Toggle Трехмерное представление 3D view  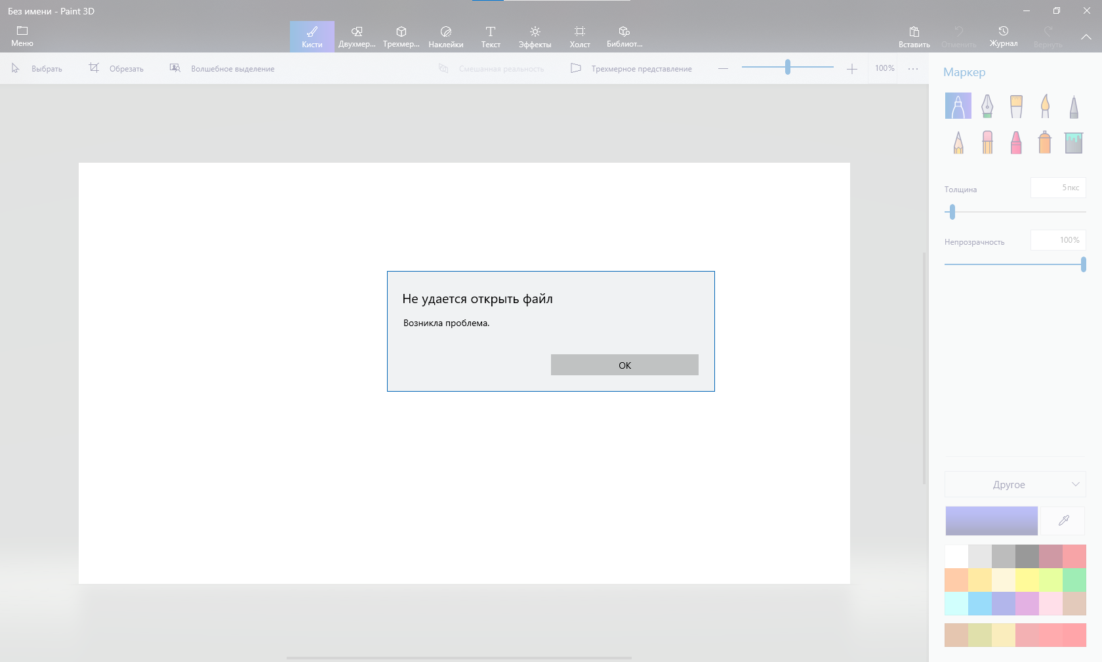point(631,68)
